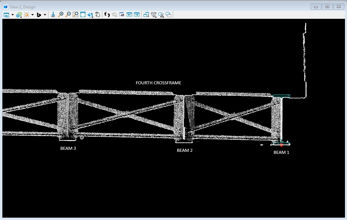Activate the Window Area tool
347x220 pixels.
coord(75,14)
